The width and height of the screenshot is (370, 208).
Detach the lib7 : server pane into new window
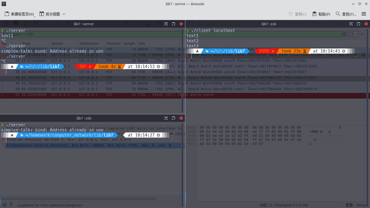tap(174, 24)
